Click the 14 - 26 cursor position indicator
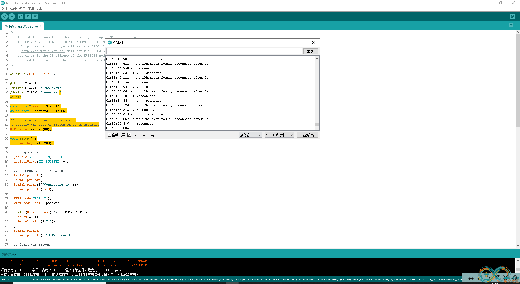 pos(6,279)
